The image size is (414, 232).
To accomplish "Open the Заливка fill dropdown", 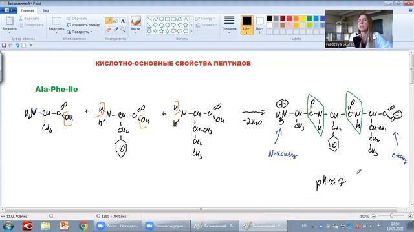I will pos(206,25).
